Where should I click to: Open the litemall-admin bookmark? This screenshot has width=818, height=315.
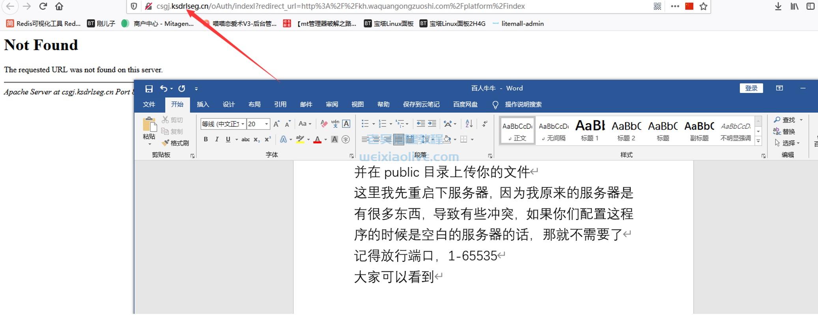[518, 24]
